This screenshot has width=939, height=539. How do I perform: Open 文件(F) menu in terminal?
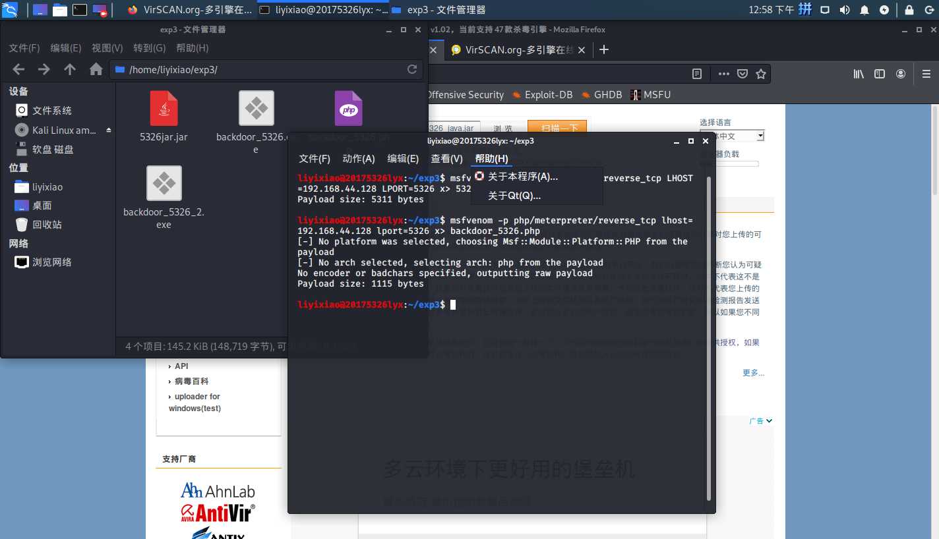click(315, 159)
